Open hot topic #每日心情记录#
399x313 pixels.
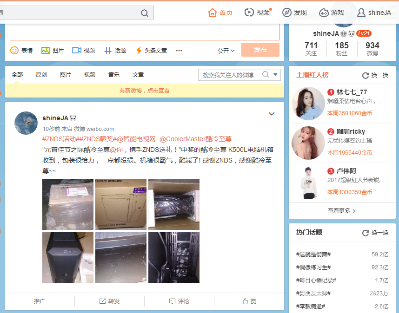click(316, 280)
